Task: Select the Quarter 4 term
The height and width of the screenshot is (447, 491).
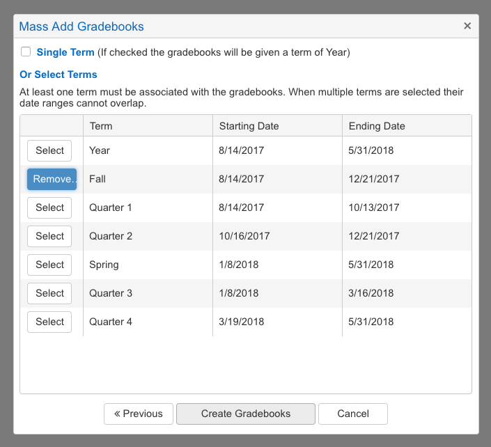Action: click(49, 322)
